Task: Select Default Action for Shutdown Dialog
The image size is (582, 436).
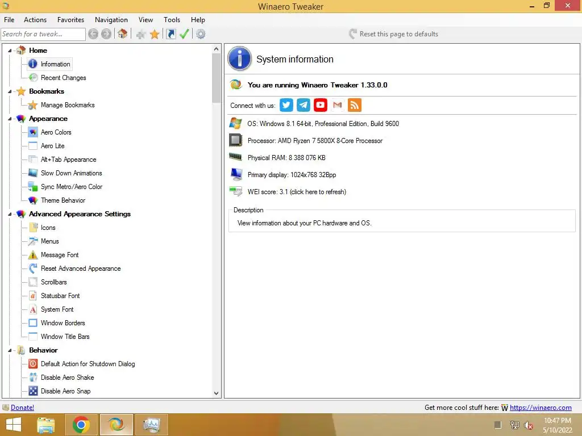Action: (x=88, y=364)
